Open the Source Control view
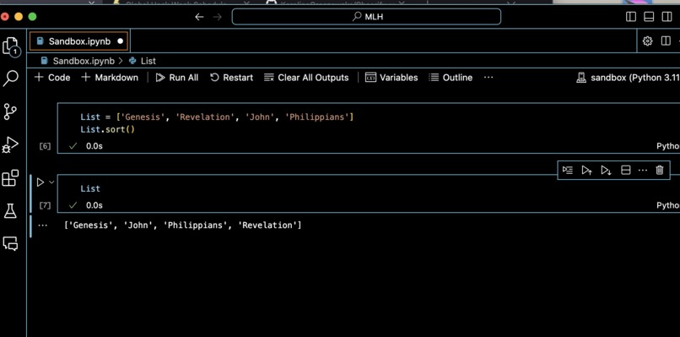Viewport: 680px width, 337px height. pos(10,111)
